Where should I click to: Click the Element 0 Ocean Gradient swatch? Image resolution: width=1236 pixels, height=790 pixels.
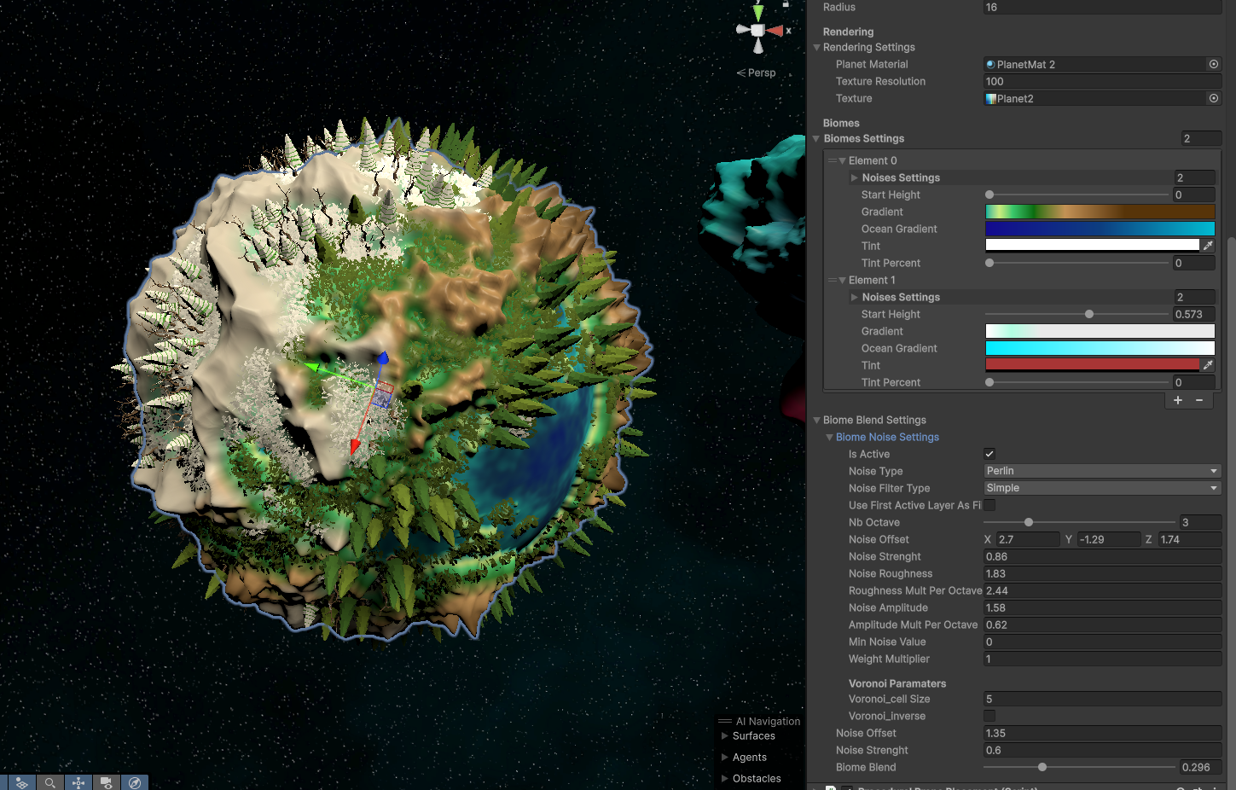(1100, 229)
